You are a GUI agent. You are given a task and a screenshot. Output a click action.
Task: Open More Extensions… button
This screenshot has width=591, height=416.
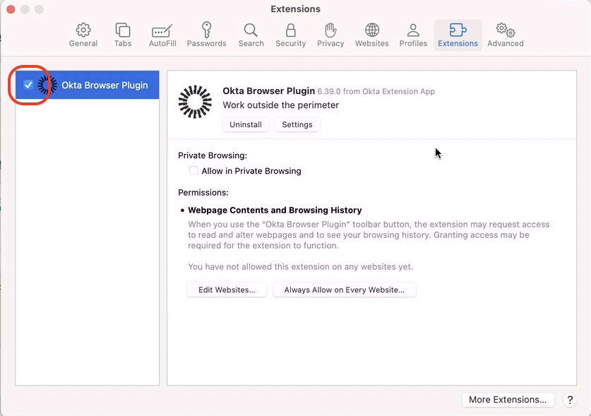tap(508, 400)
